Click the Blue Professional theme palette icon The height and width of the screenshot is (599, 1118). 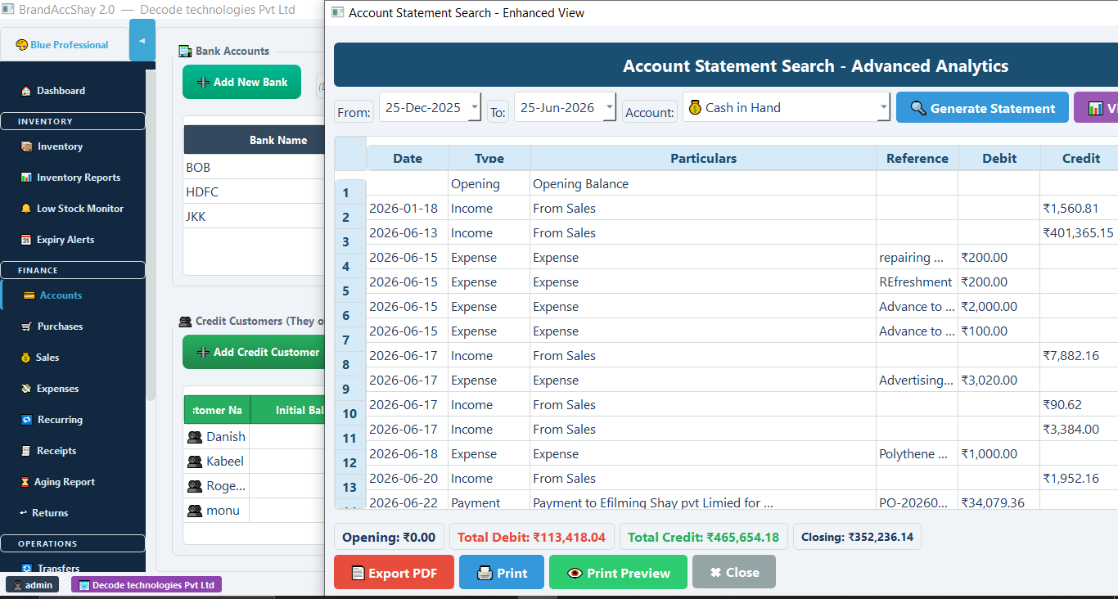[x=22, y=45]
